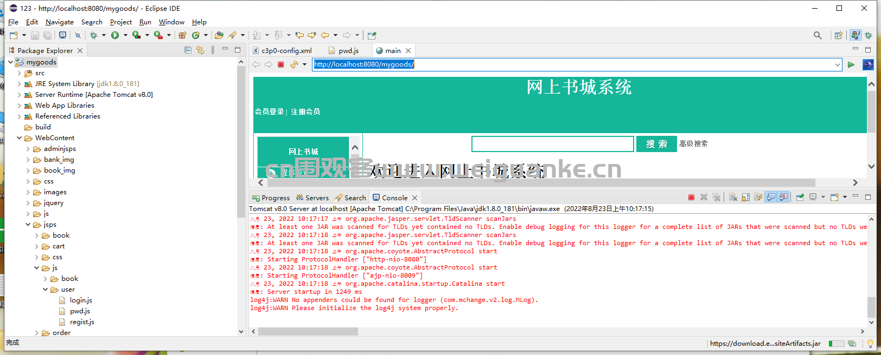Click the Open Type folder icon
The height and width of the screenshot is (355, 881).
(219, 35)
